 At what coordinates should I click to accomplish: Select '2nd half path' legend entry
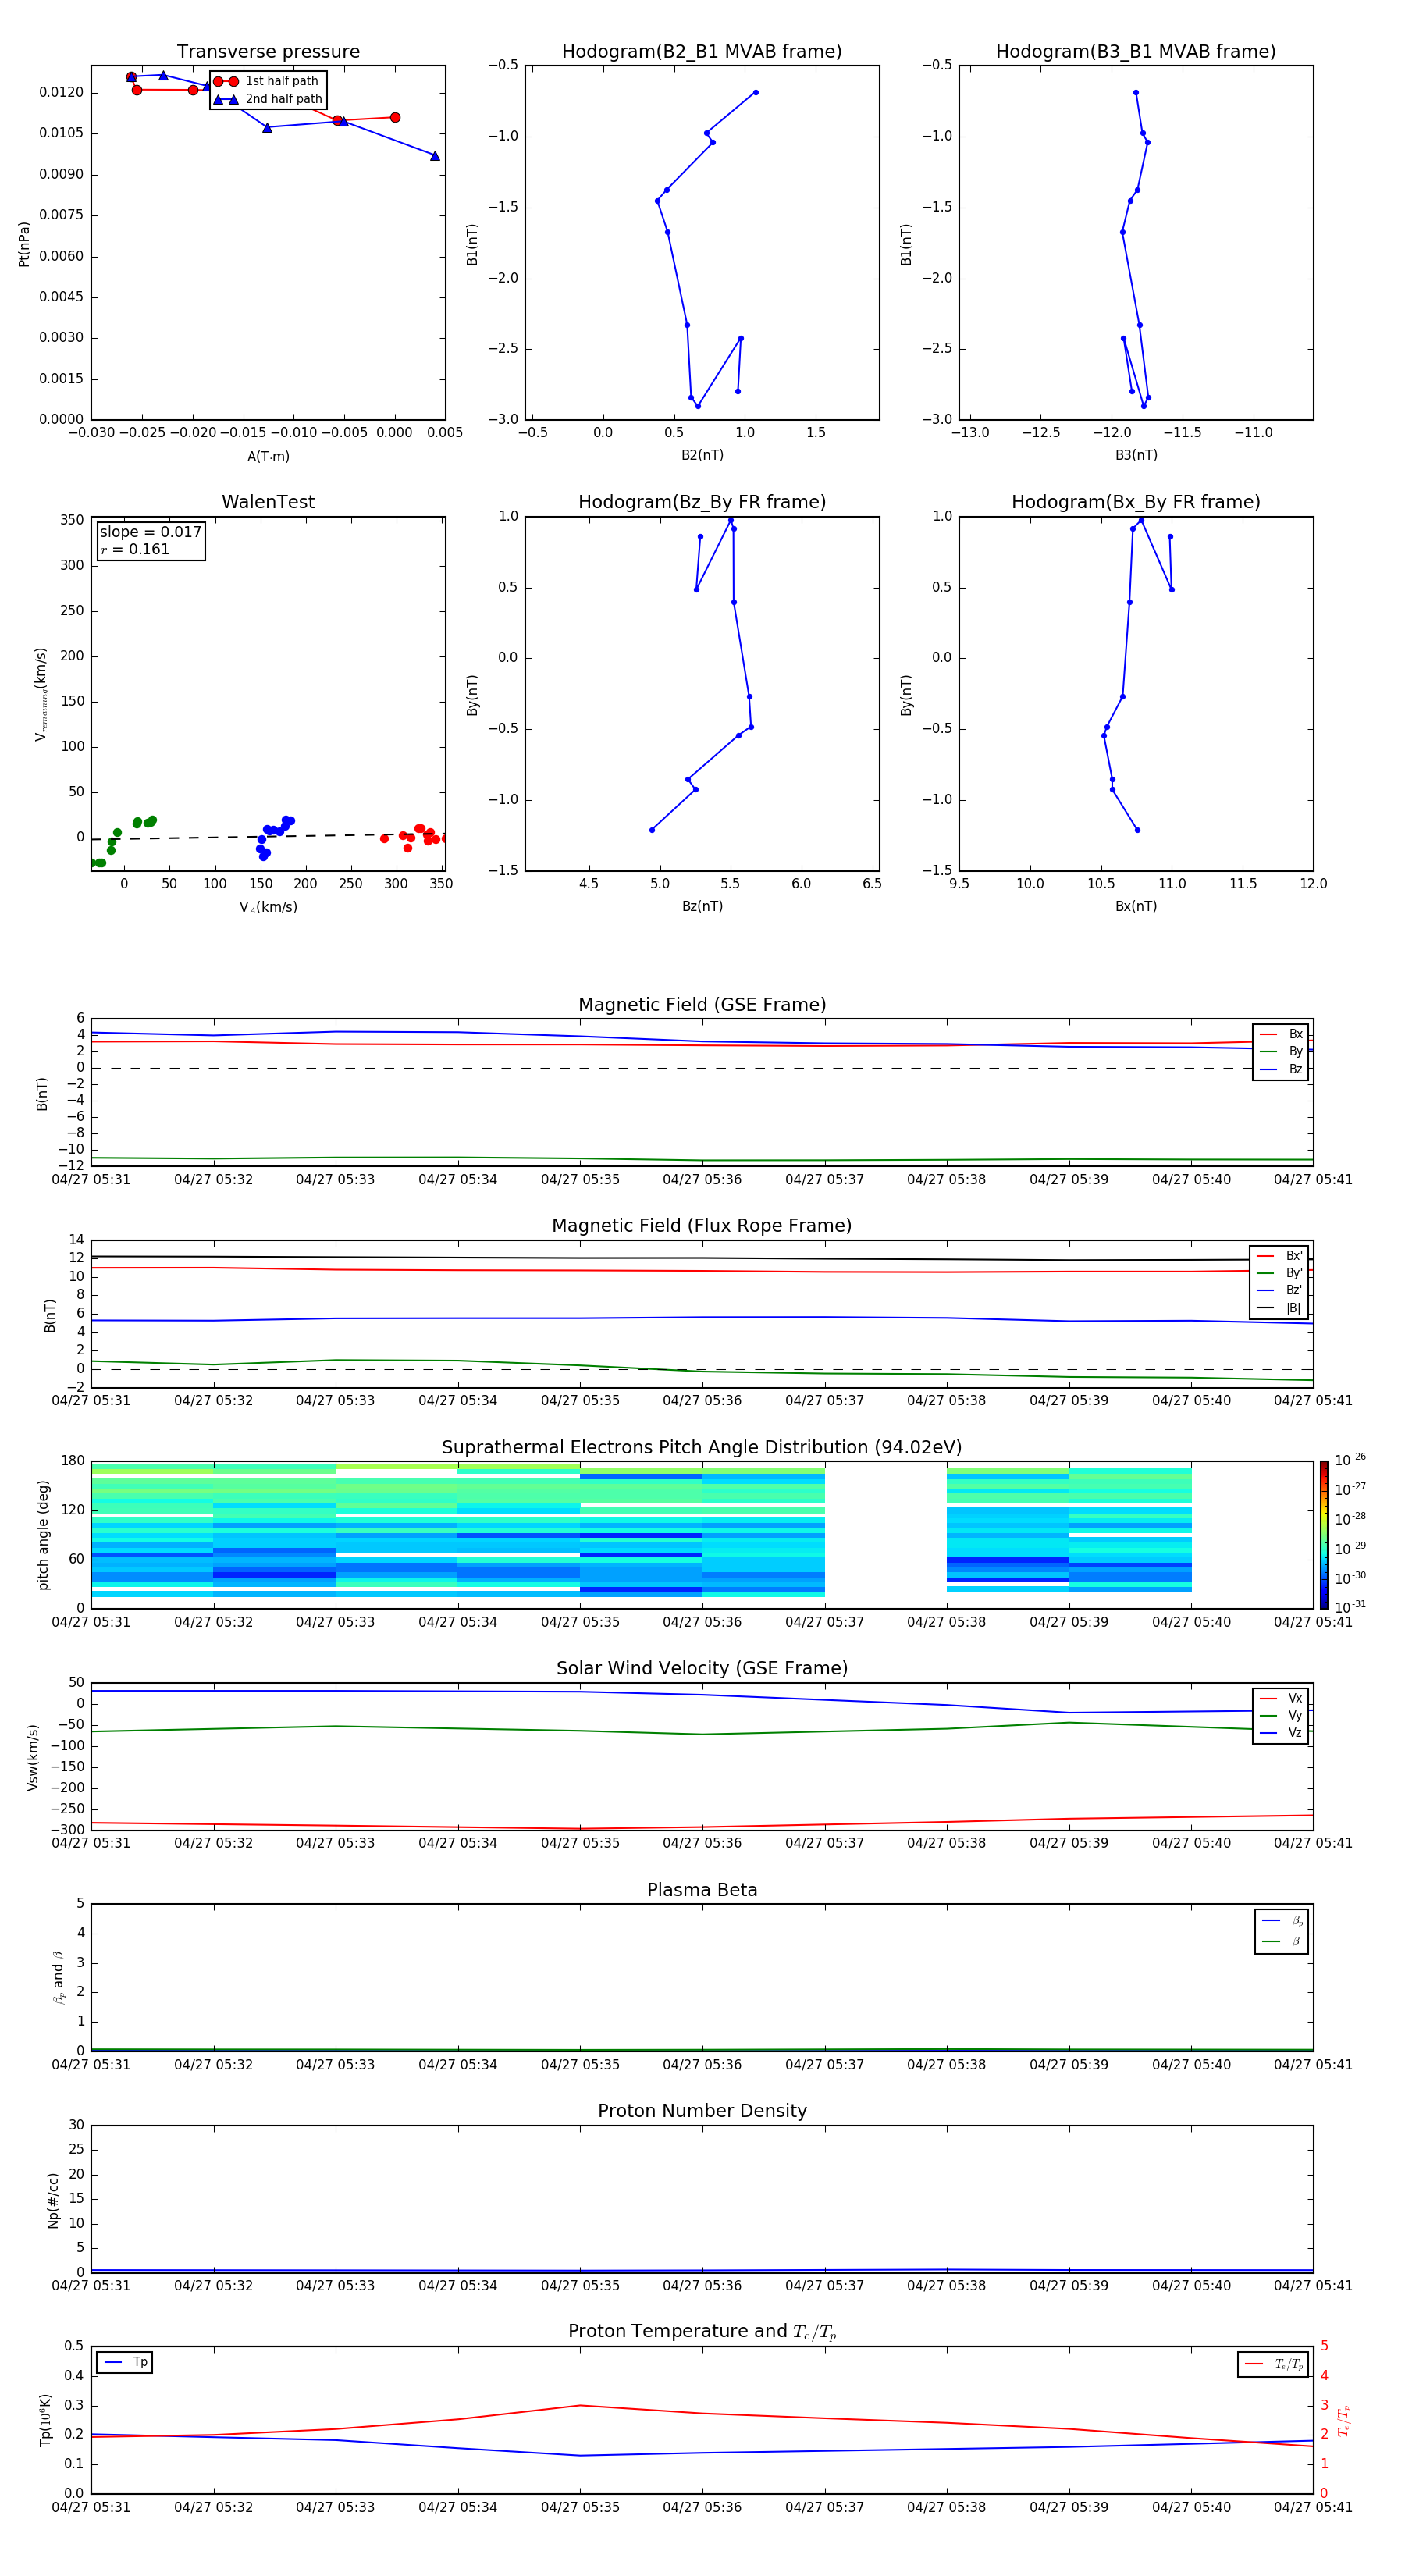[268, 99]
